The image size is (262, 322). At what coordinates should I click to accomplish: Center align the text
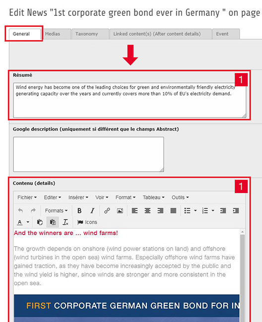click(147, 211)
